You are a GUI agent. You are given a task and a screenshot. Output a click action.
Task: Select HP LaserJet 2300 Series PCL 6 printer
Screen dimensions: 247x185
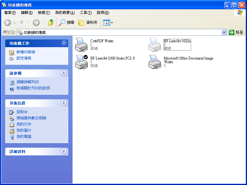tap(82, 62)
